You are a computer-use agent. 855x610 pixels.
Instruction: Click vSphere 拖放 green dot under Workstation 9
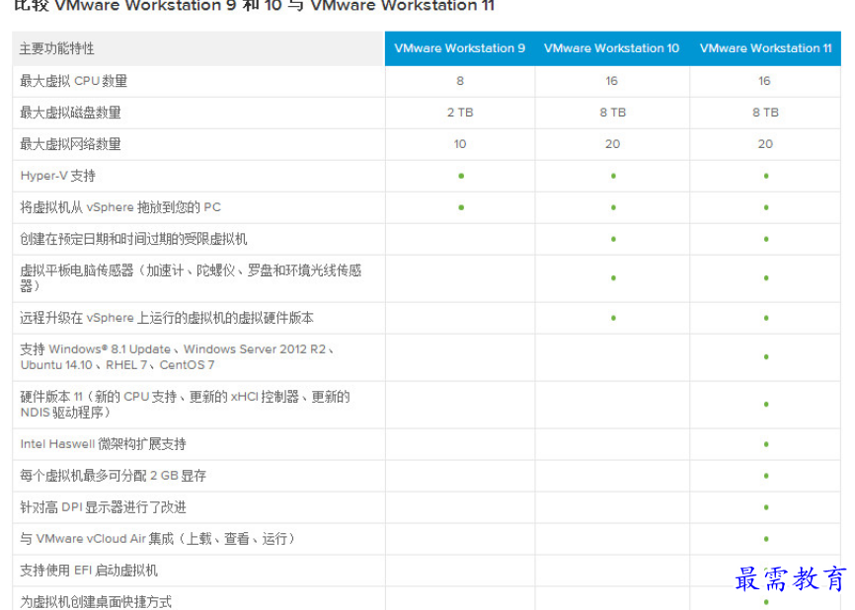pyautogui.click(x=461, y=207)
